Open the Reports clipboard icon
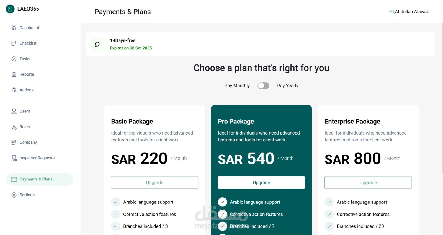The image size is (443, 235). point(14,74)
